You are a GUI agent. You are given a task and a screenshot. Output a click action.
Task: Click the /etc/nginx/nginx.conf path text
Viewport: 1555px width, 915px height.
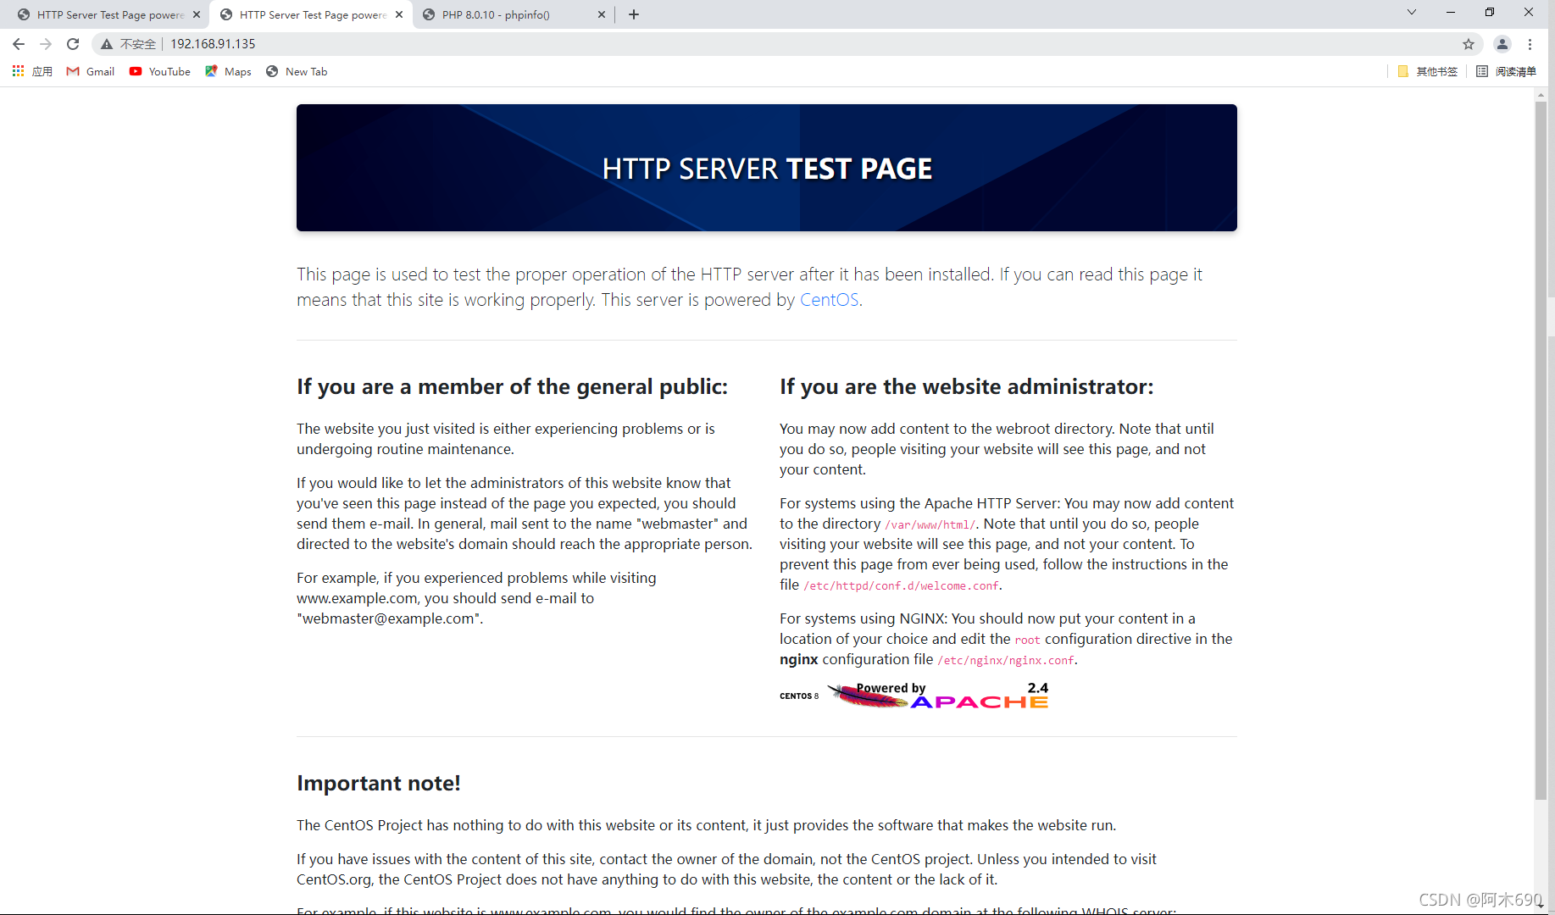point(1005,661)
